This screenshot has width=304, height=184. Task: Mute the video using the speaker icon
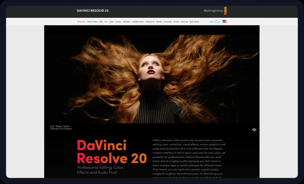(x=254, y=129)
